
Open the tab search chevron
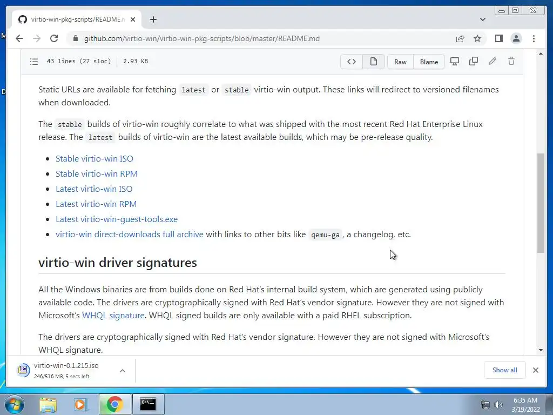pyautogui.click(x=483, y=19)
